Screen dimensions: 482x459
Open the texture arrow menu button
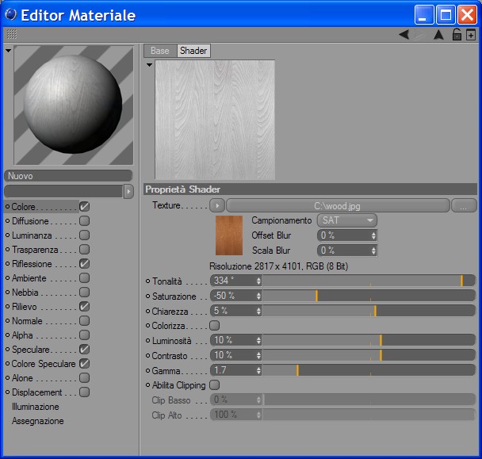pyautogui.click(x=217, y=205)
